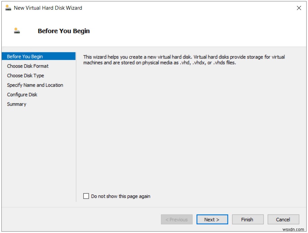Click the hard disk icon above the heading
This screenshot has width=308, height=233.
coord(17,31)
